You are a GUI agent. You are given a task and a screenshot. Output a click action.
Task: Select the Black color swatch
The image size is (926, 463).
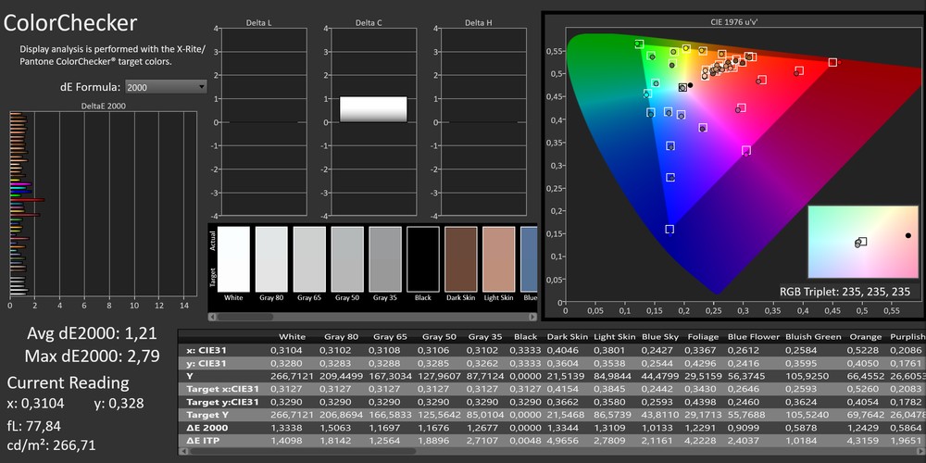pyautogui.click(x=423, y=259)
